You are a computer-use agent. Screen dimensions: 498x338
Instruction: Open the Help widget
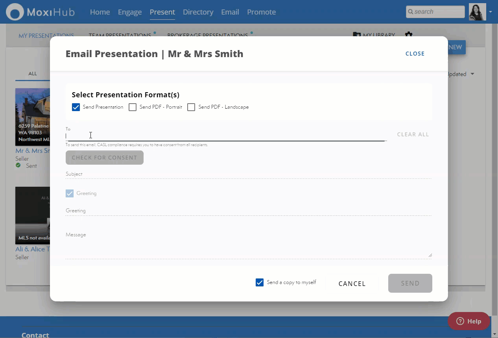tap(469, 321)
